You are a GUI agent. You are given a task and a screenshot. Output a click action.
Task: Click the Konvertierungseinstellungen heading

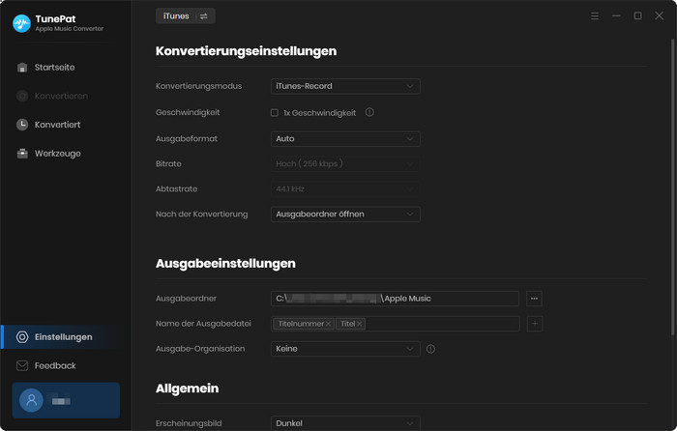tap(246, 51)
